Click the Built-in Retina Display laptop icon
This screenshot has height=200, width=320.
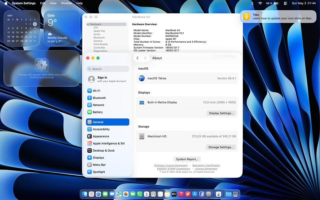click(142, 102)
